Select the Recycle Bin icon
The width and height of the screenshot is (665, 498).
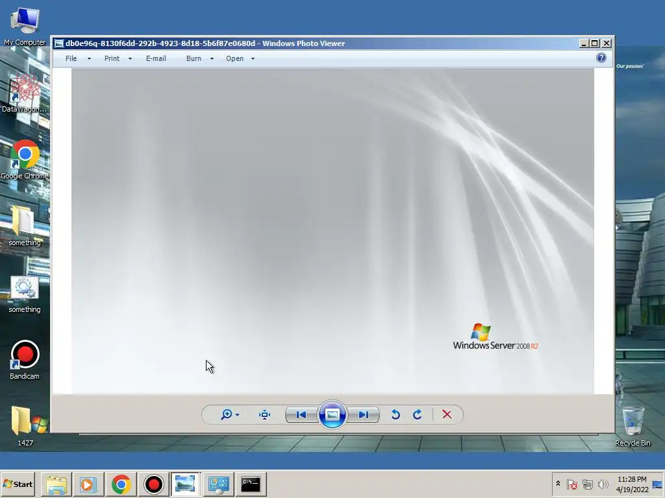click(x=633, y=426)
